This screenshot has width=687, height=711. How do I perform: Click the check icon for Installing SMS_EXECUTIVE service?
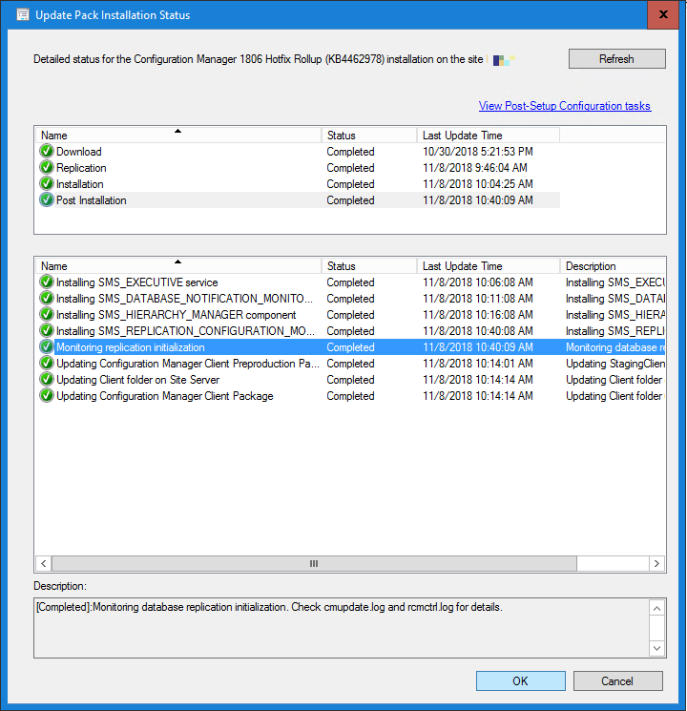click(46, 282)
